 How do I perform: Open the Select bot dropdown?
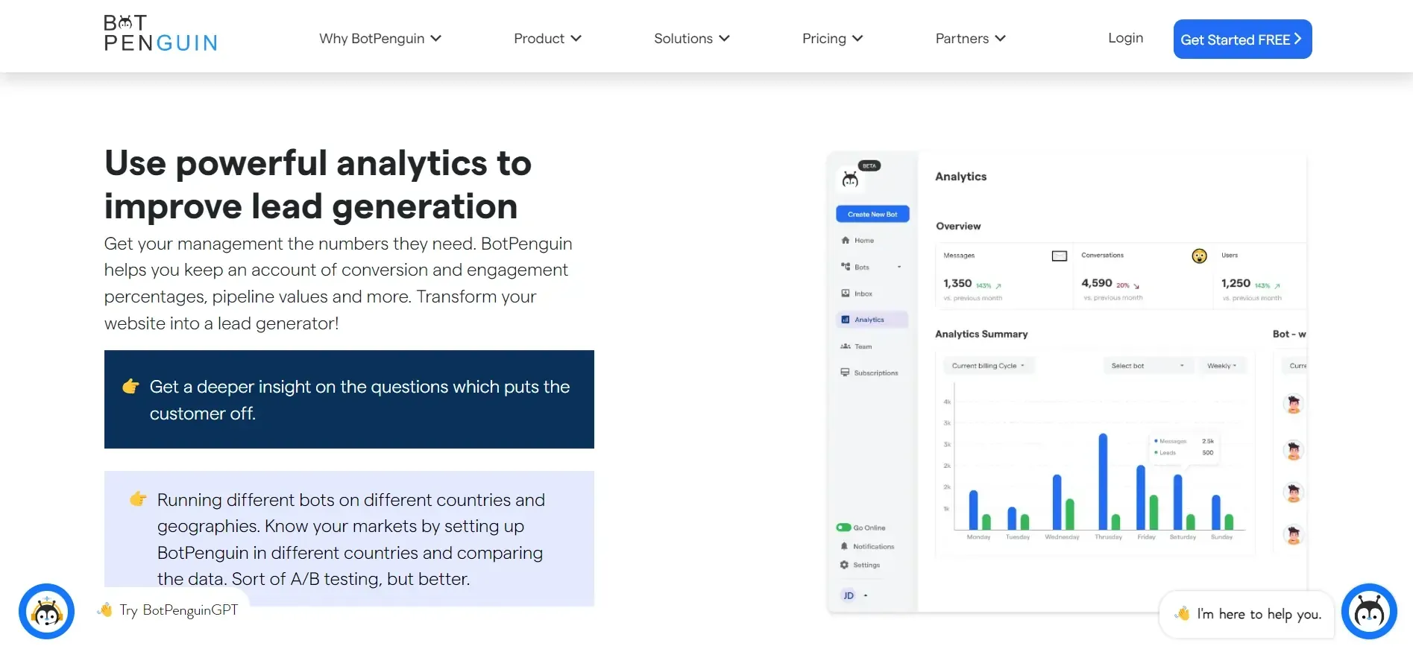[x=1148, y=366]
